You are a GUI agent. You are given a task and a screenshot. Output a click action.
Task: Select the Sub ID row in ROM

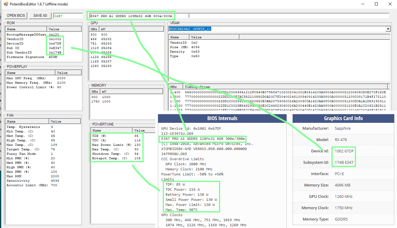(43, 48)
